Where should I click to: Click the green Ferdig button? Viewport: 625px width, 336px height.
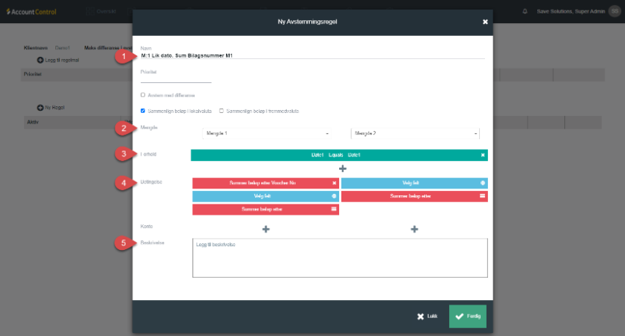pos(467,316)
